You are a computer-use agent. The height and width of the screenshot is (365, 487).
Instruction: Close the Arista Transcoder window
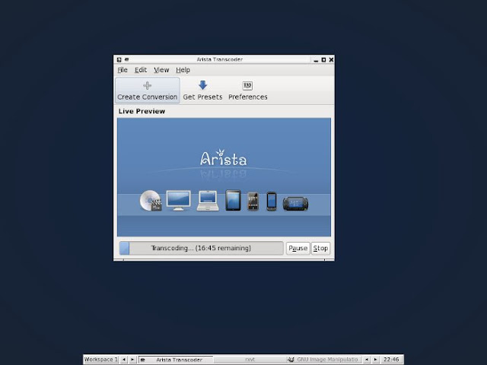tap(331, 59)
